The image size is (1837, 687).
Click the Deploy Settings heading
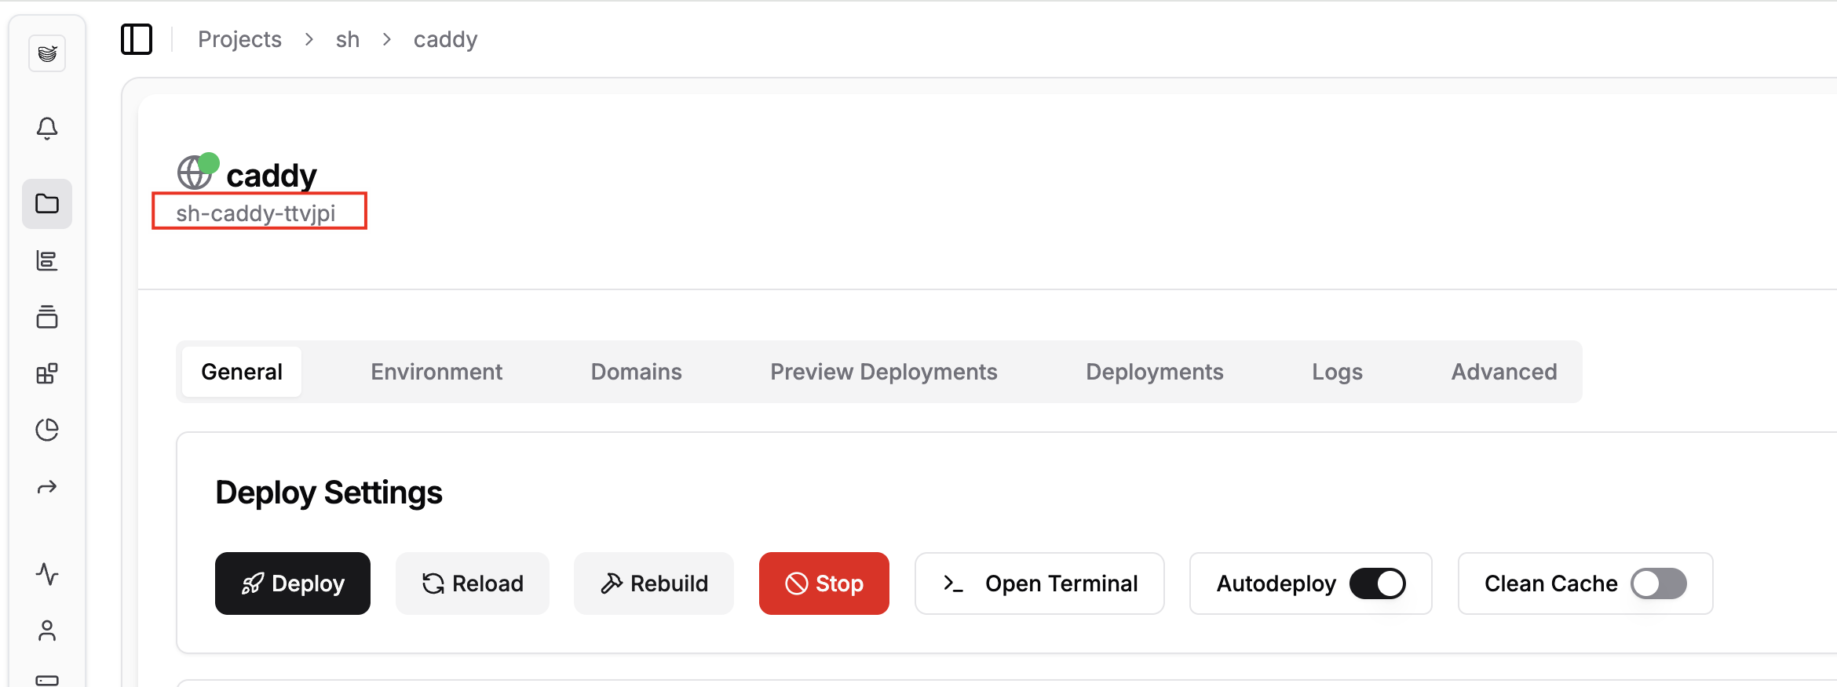[x=329, y=493]
